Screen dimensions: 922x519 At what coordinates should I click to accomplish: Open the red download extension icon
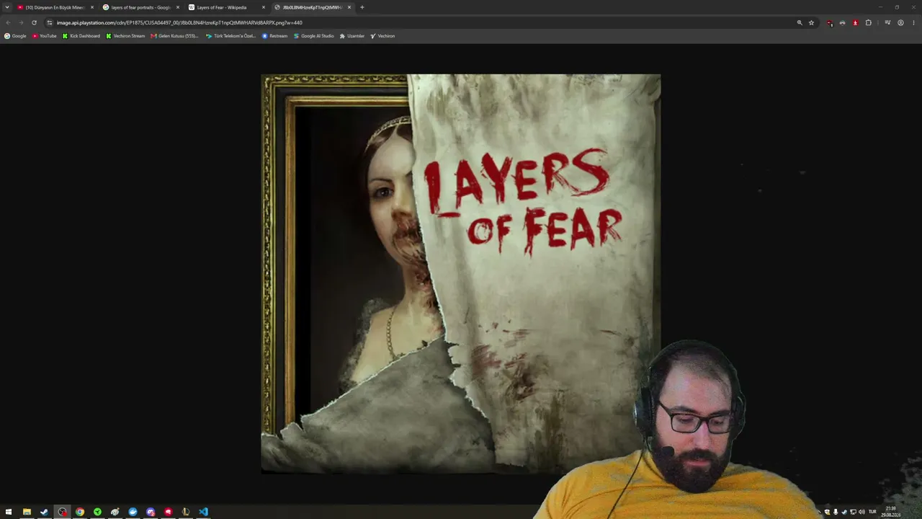[x=855, y=22]
